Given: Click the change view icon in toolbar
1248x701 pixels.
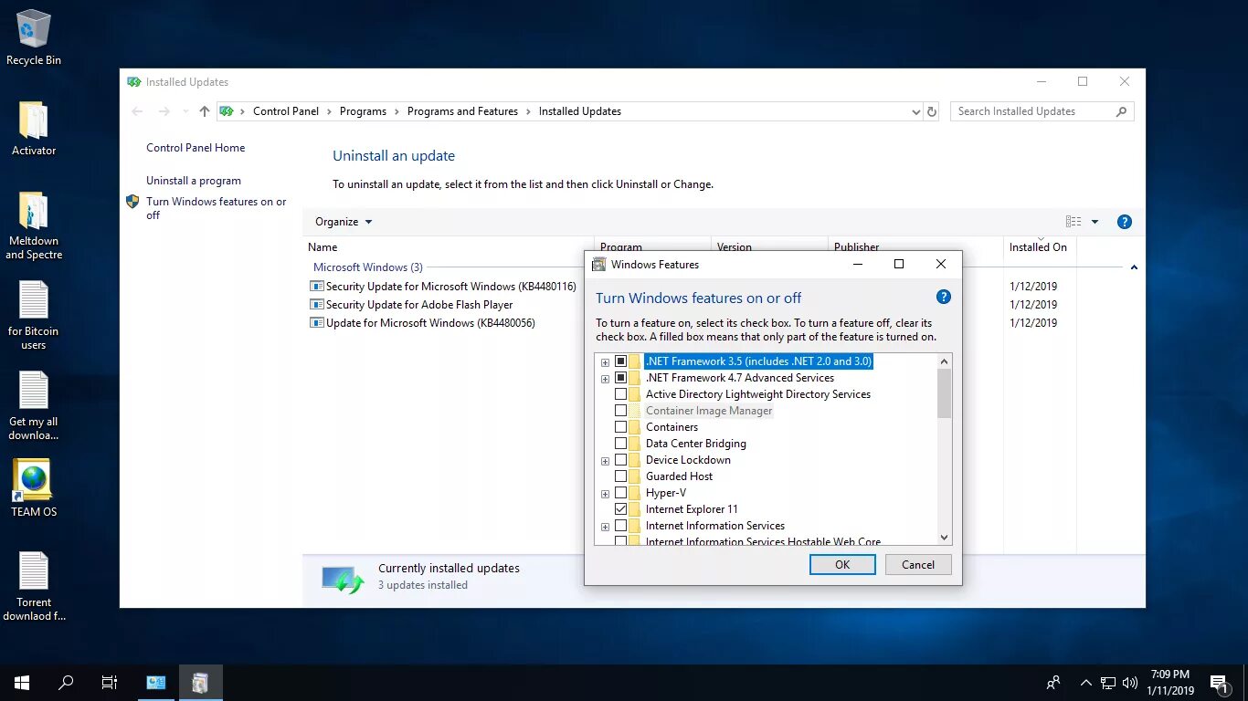Looking at the screenshot, I should [1073, 222].
